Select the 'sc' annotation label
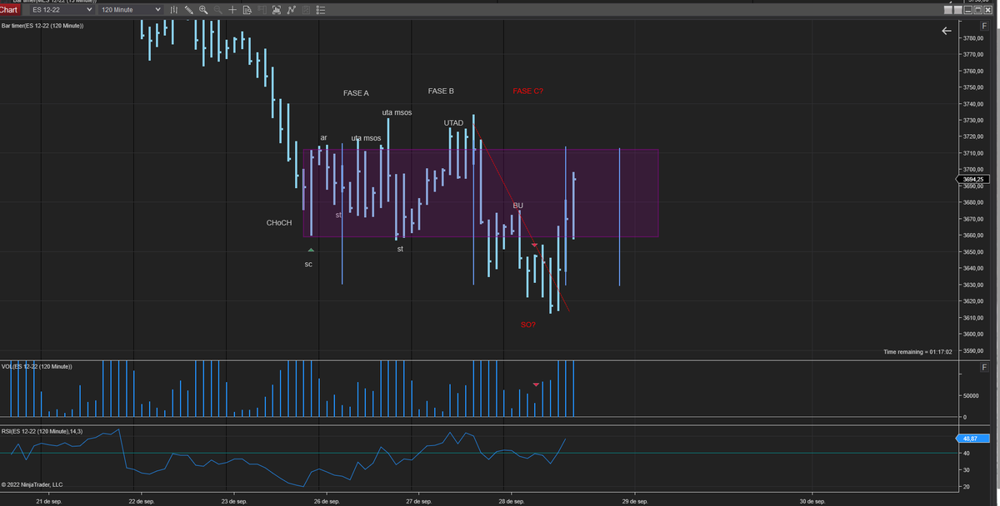 click(x=308, y=264)
